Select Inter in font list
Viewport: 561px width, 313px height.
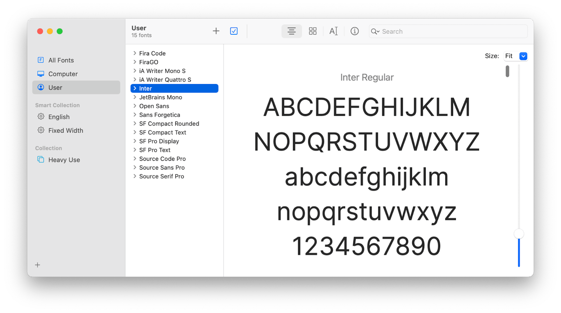174,88
